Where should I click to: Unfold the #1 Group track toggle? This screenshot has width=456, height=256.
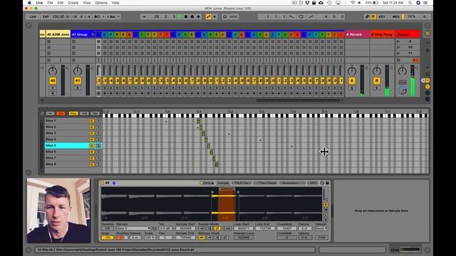[93, 35]
